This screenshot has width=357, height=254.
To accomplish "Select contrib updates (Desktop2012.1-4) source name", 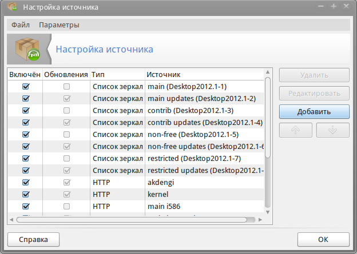I will (205, 123).
